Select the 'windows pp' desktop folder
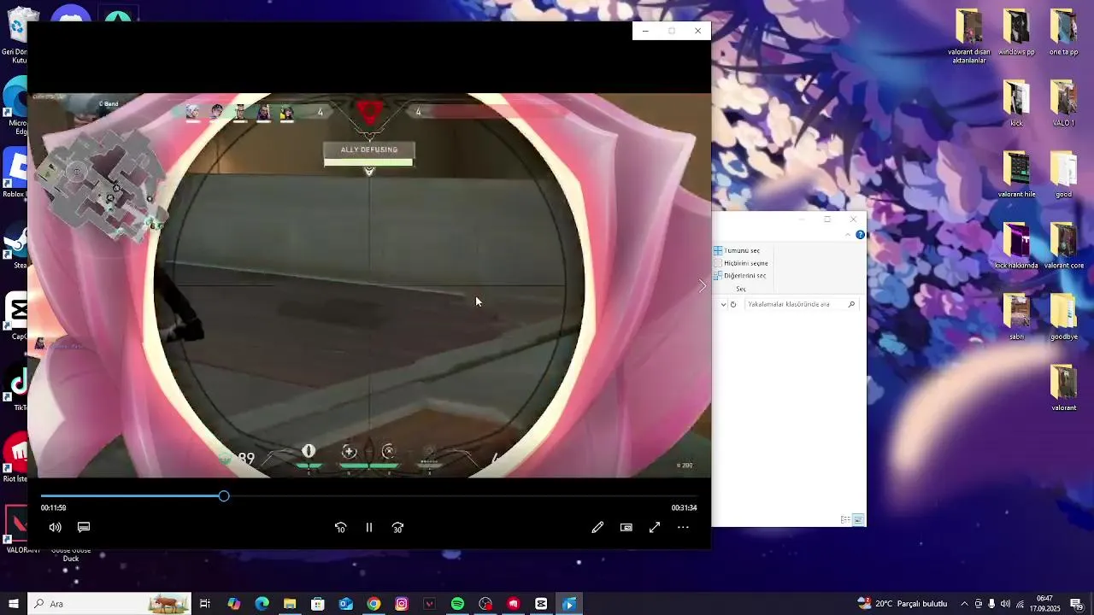The width and height of the screenshot is (1094, 615). click(x=1016, y=32)
